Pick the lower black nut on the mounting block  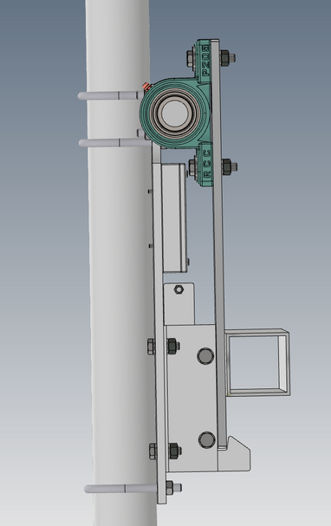174,451
